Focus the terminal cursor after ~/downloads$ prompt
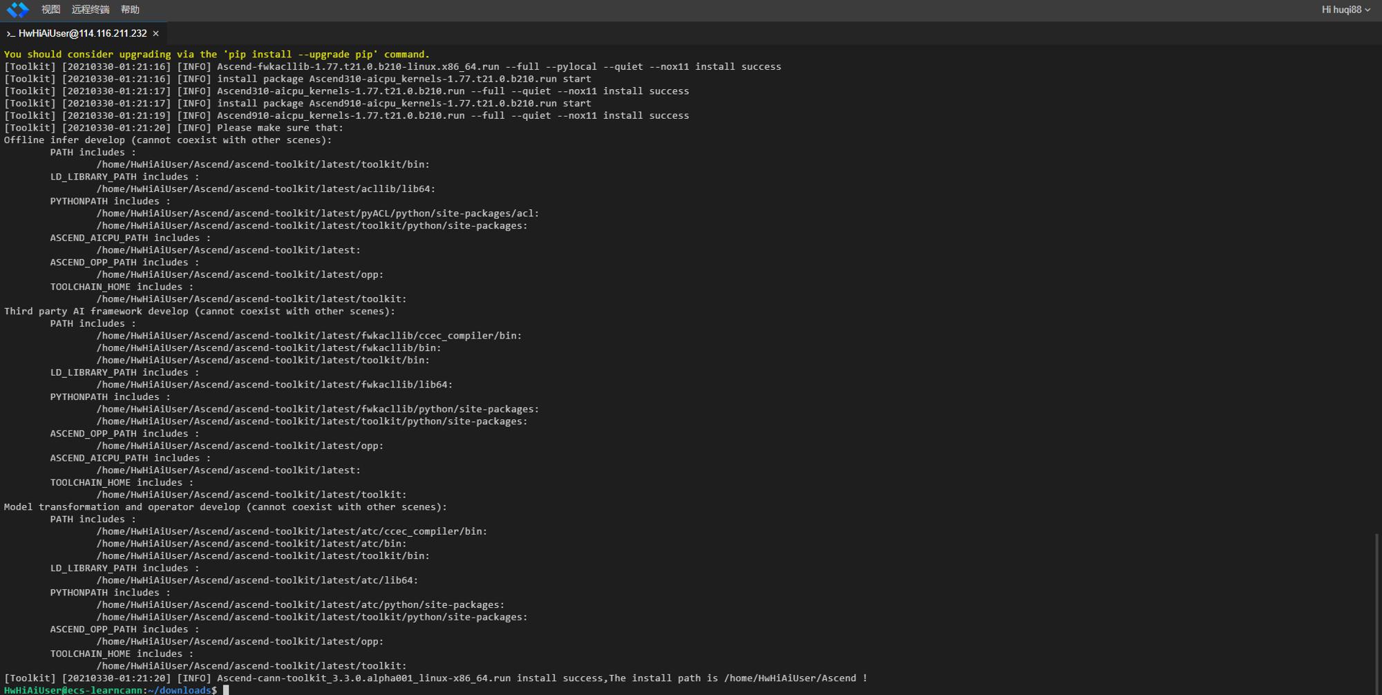Viewport: 1382px width, 695px height. point(226,689)
